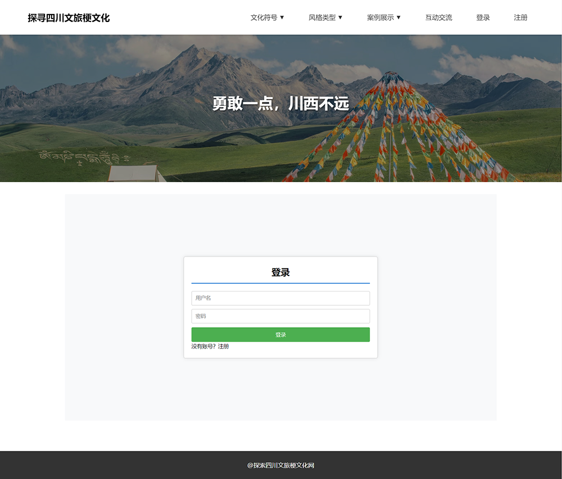
Task: Click the blue divider under the 登录 heading
Action: point(280,283)
